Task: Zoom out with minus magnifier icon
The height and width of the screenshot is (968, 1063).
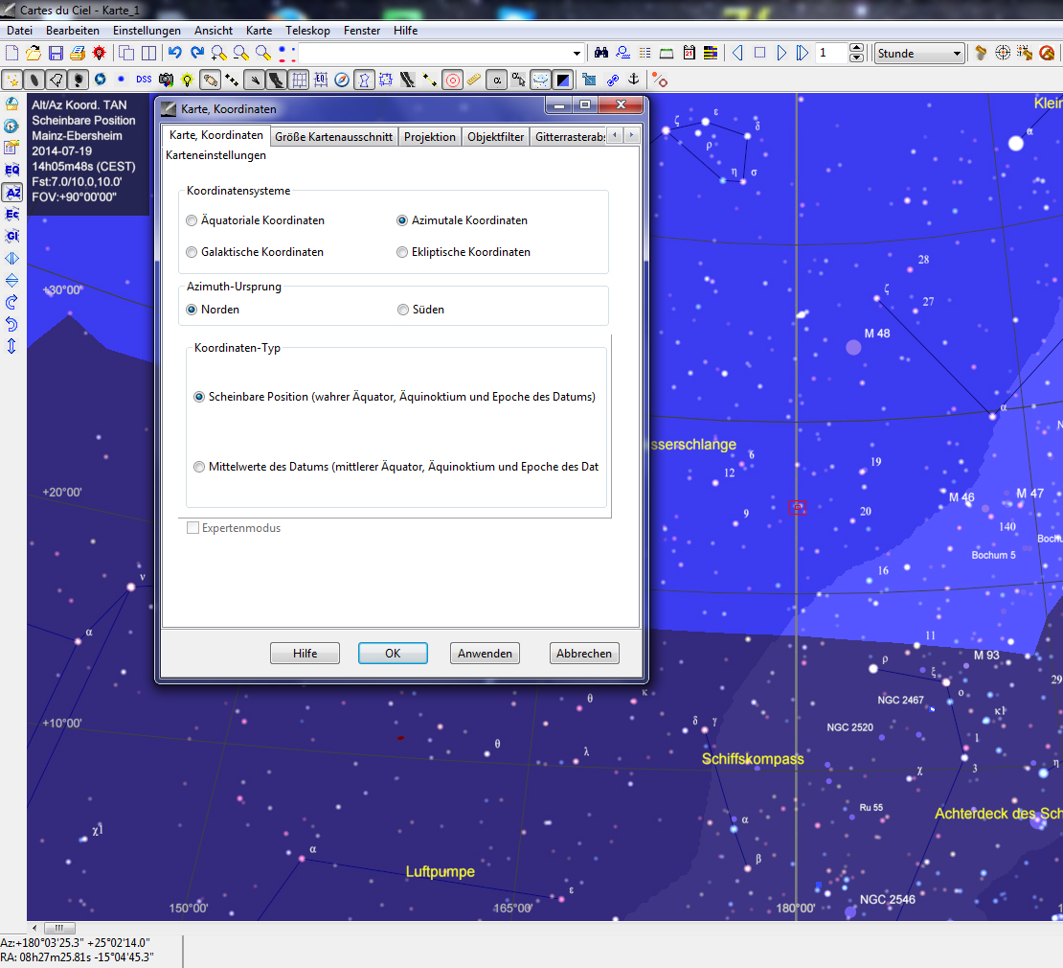Action: coord(240,53)
